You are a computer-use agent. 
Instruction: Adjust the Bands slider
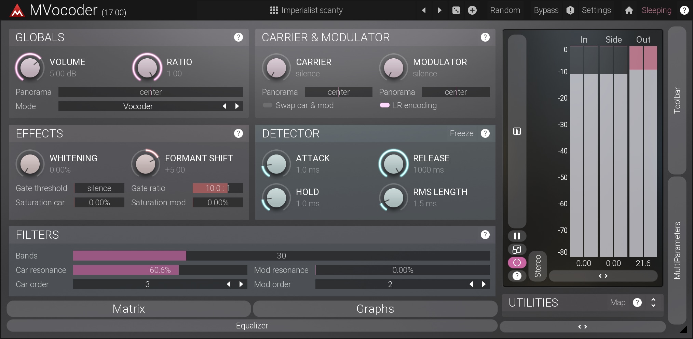click(x=281, y=255)
